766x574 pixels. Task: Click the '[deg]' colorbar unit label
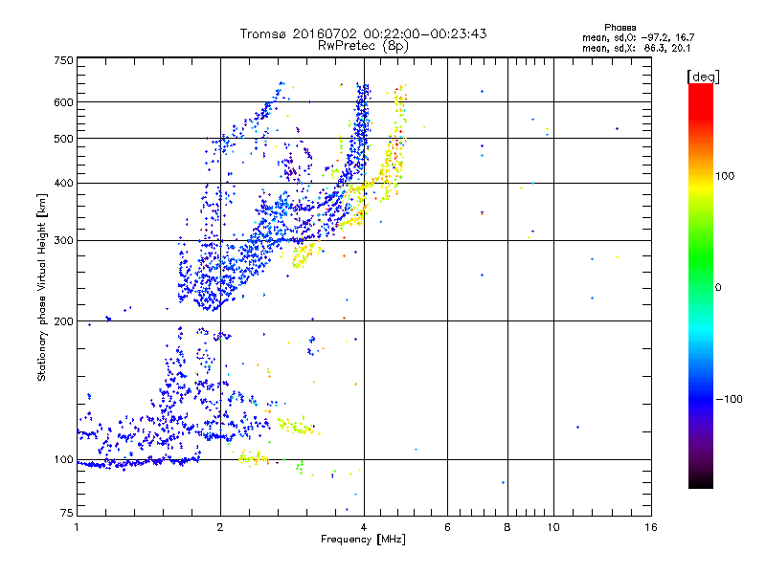click(x=703, y=77)
